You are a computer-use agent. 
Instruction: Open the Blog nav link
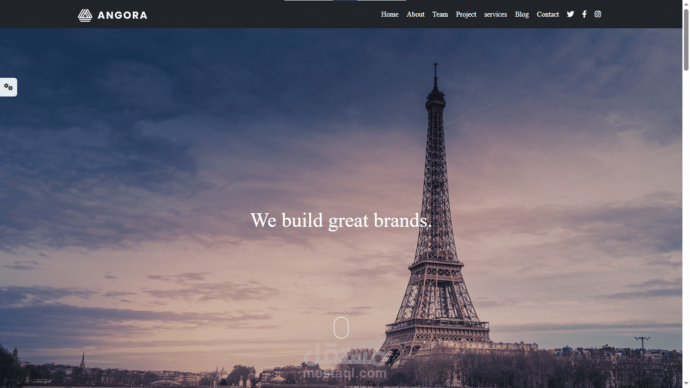click(x=522, y=14)
